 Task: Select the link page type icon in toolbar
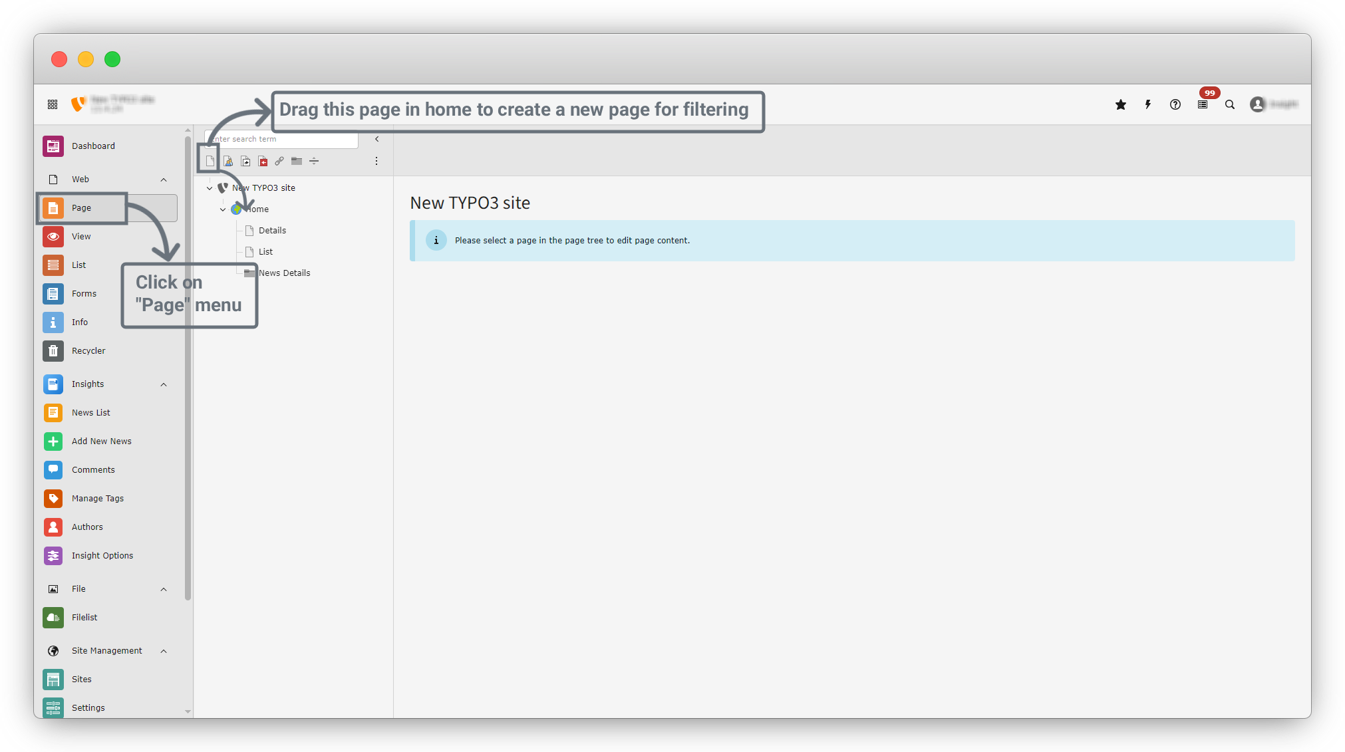coord(279,161)
